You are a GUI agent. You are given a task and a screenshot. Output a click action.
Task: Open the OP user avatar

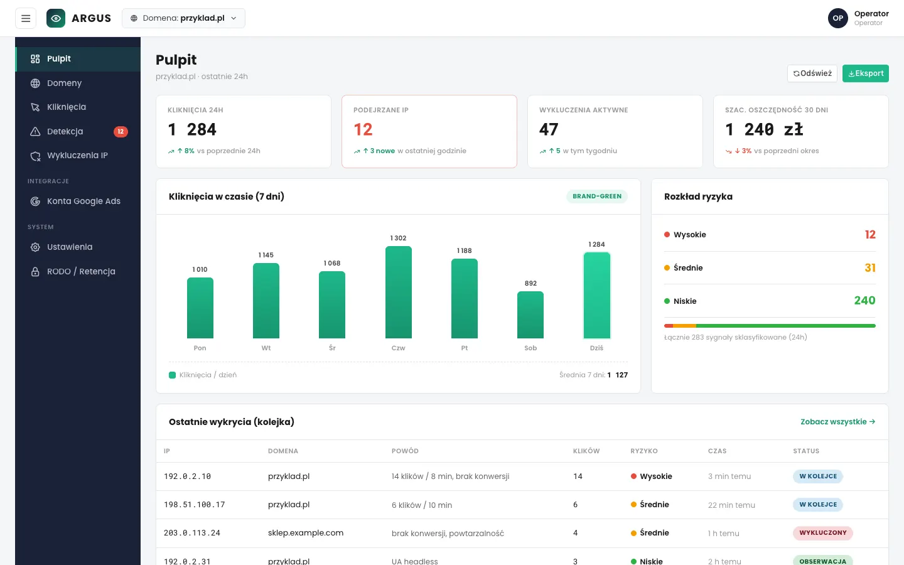pos(838,18)
